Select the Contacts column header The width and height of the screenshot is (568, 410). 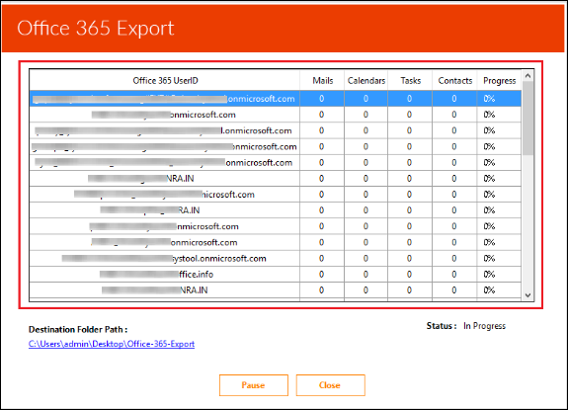pyautogui.click(x=455, y=80)
